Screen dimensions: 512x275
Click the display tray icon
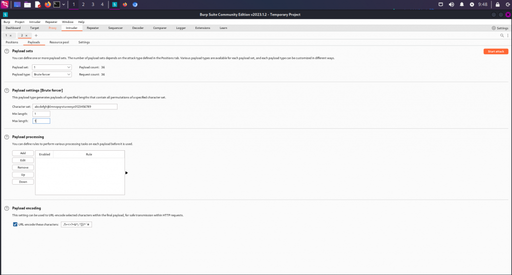[x=441, y=4]
